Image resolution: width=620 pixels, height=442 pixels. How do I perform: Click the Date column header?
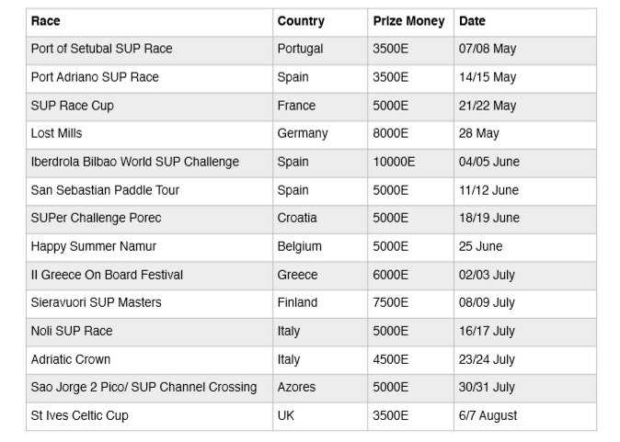(472, 21)
